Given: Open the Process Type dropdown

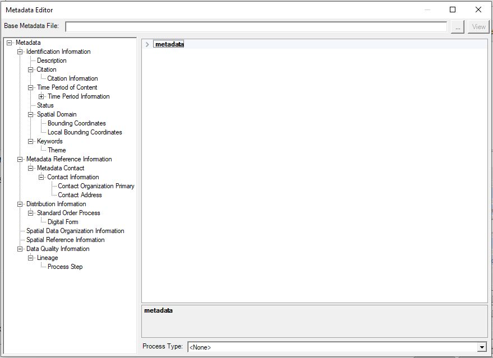Looking at the screenshot, I should click(481, 347).
